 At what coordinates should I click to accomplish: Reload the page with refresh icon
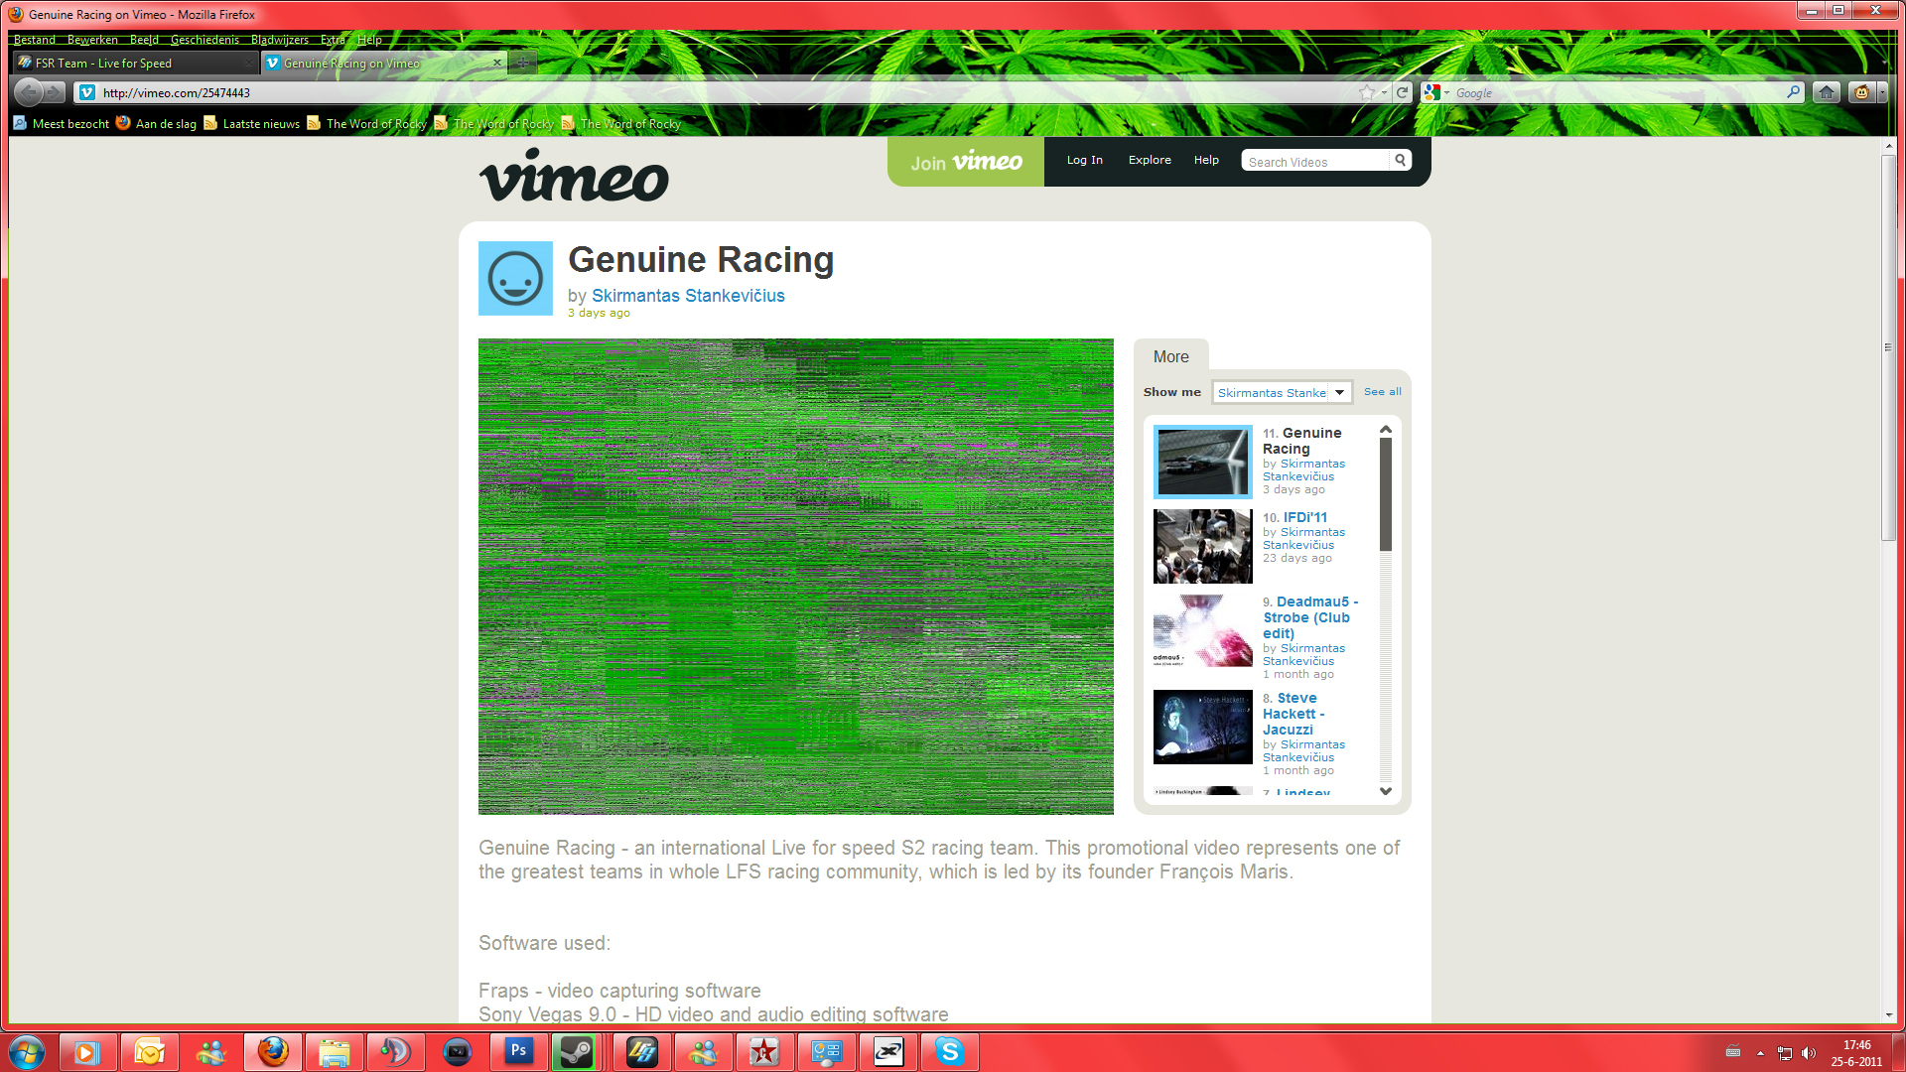tap(1402, 92)
